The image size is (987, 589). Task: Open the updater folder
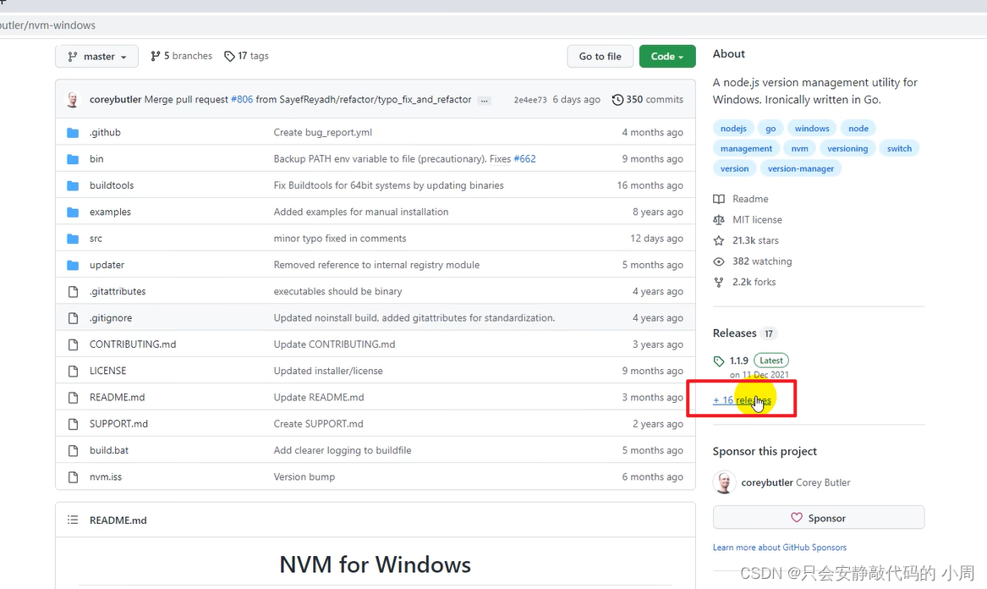107,264
